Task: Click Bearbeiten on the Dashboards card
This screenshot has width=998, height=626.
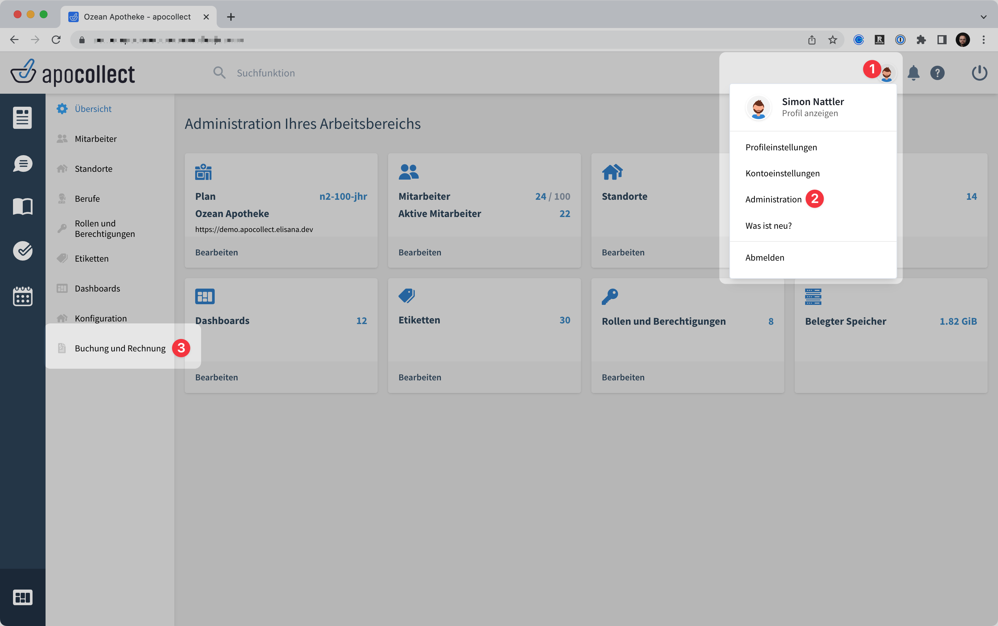Action: [x=217, y=378]
